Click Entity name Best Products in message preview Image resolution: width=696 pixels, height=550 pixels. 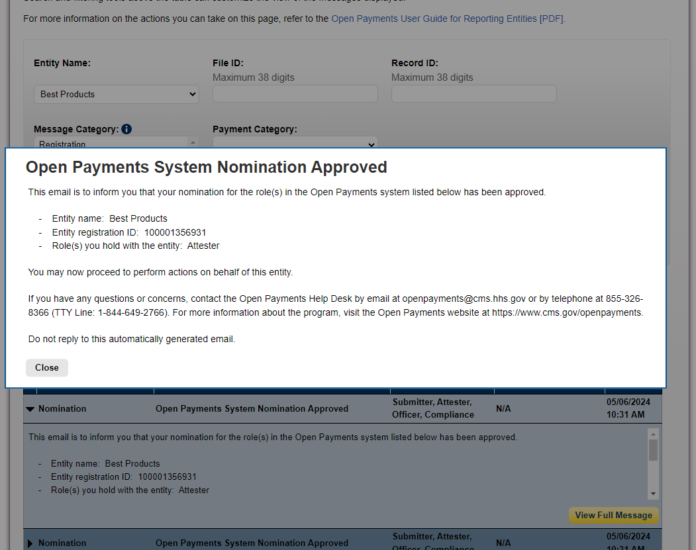[x=105, y=463]
